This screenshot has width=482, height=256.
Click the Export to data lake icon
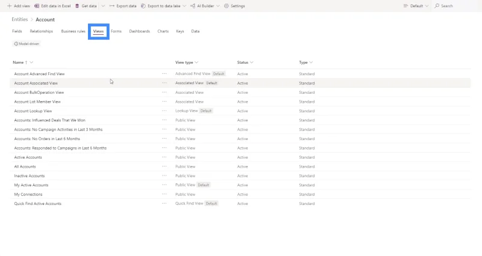(143, 6)
